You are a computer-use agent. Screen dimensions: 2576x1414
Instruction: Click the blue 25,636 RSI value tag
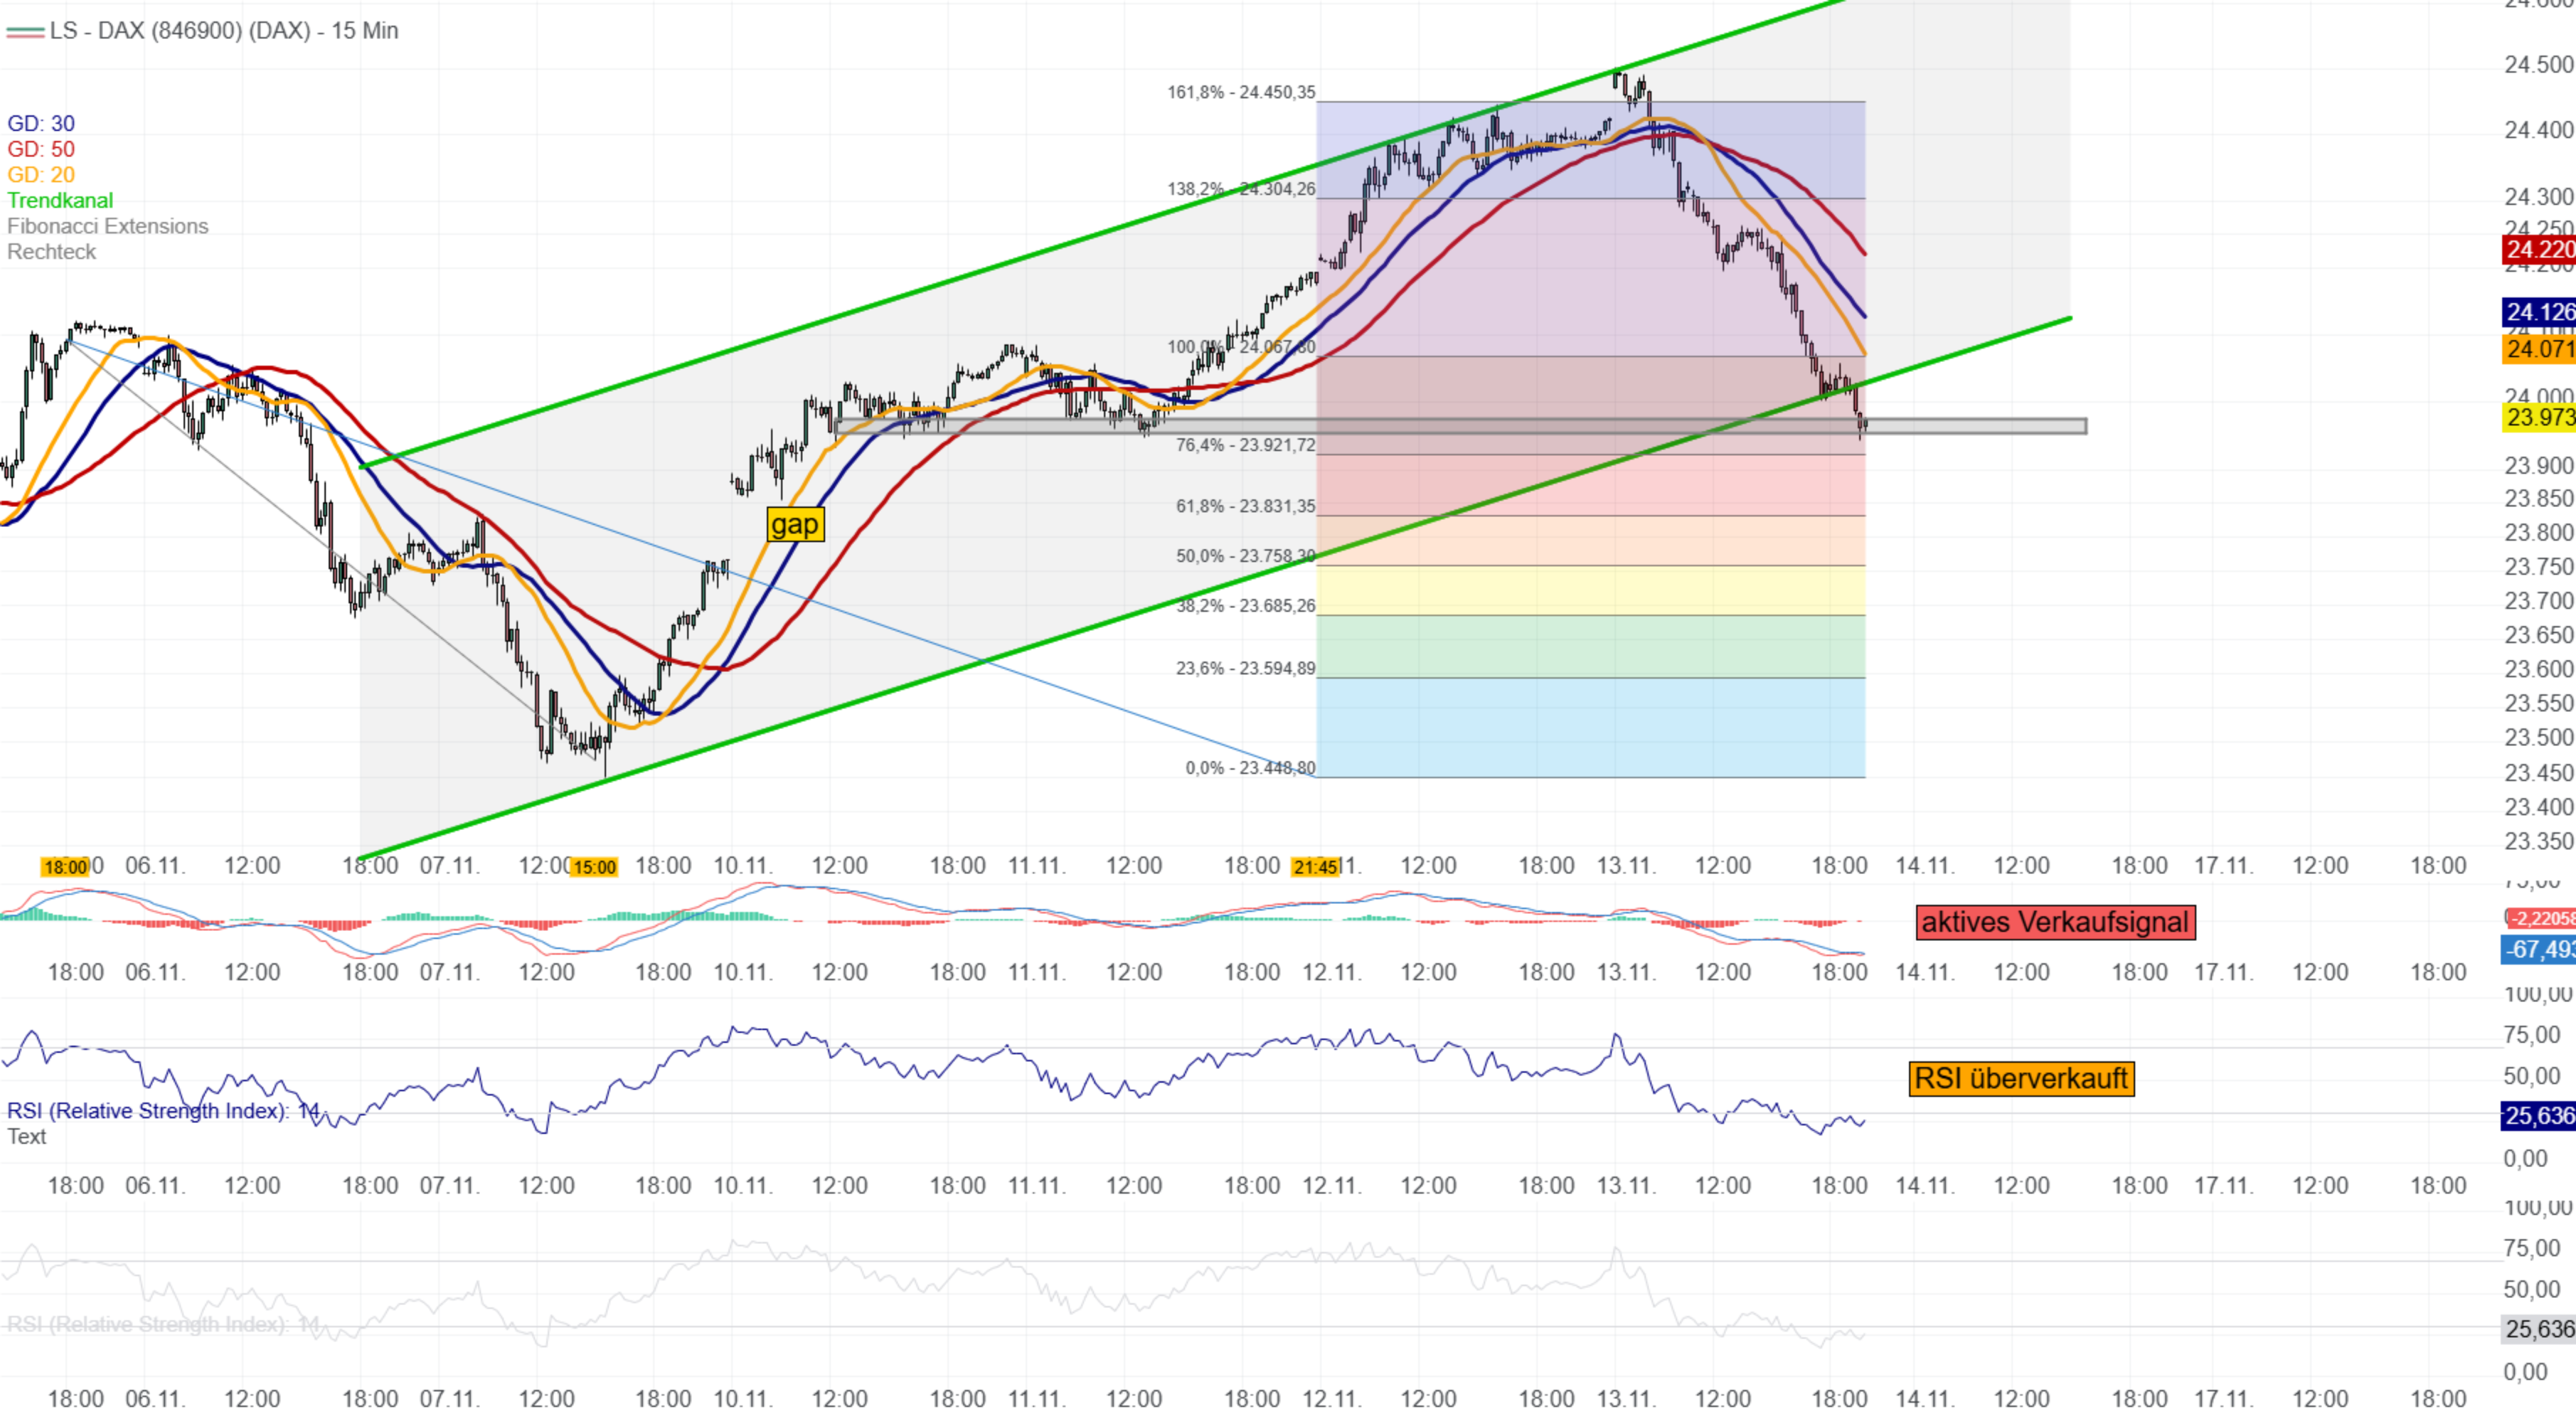point(2539,1115)
